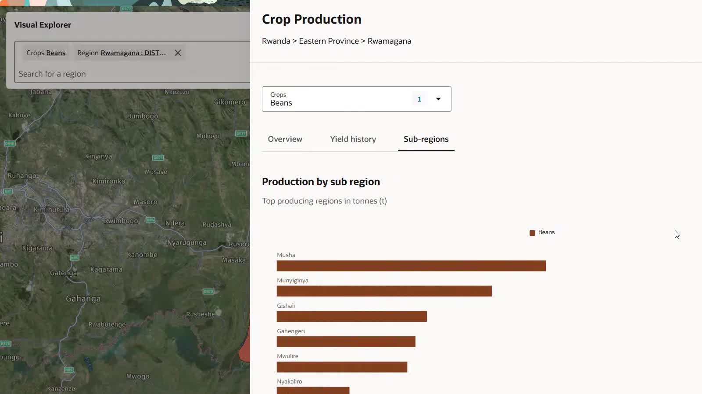The height and width of the screenshot is (394, 702).
Task: Click the selected crops count badge 1
Action: (x=419, y=99)
